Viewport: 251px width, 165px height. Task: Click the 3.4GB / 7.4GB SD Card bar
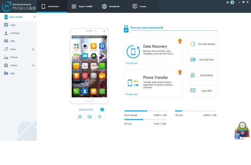tap(145, 120)
